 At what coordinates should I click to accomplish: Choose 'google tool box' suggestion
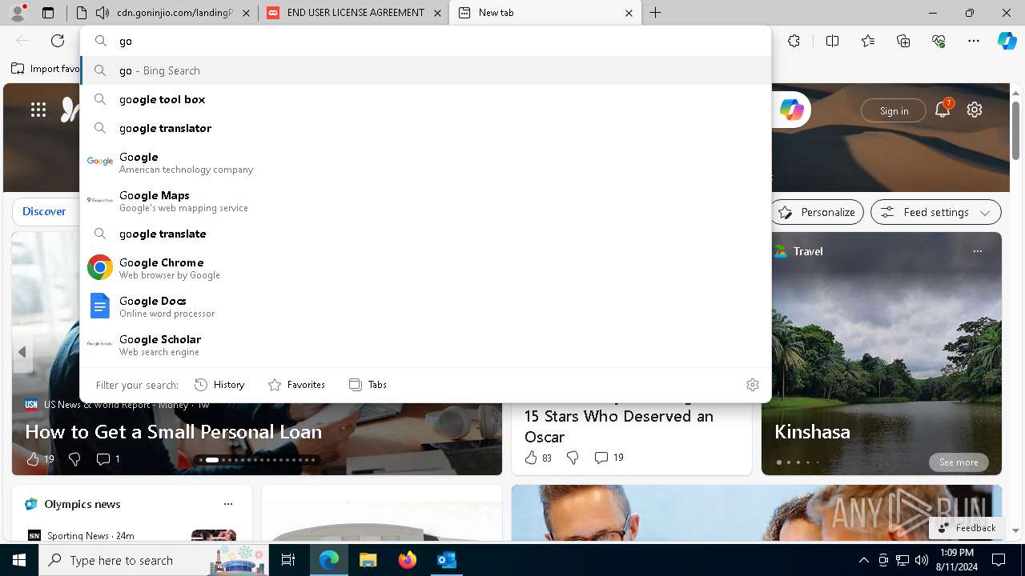click(425, 99)
